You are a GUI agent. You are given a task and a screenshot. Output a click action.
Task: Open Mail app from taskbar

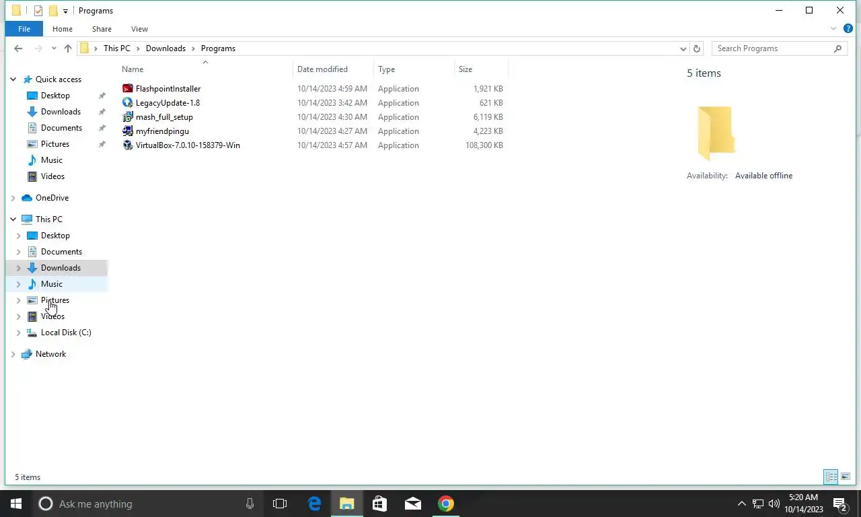pos(413,504)
